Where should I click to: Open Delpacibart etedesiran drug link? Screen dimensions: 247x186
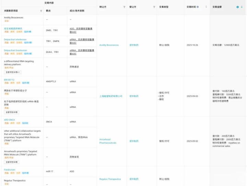point(15,39)
